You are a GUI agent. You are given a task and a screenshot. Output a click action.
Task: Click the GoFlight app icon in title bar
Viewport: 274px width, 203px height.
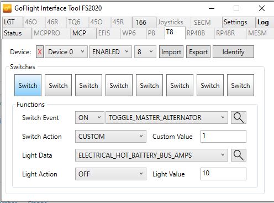click(x=7, y=8)
